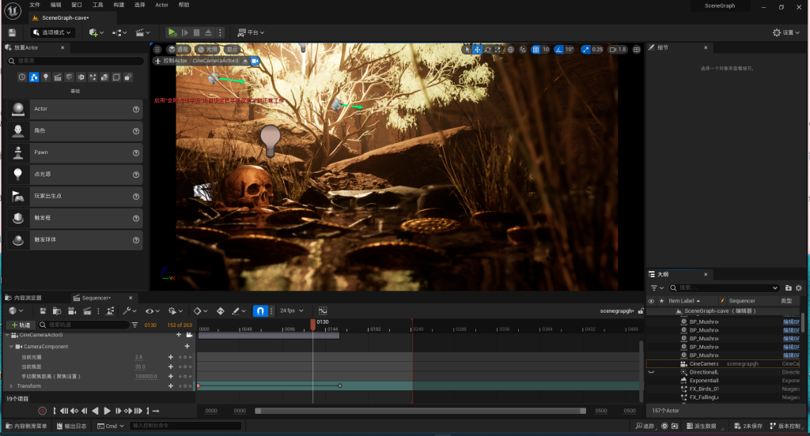Toggle scale snapping in viewport
The height and width of the screenshot is (436, 810).
pyautogui.click(x=586, y=50)
